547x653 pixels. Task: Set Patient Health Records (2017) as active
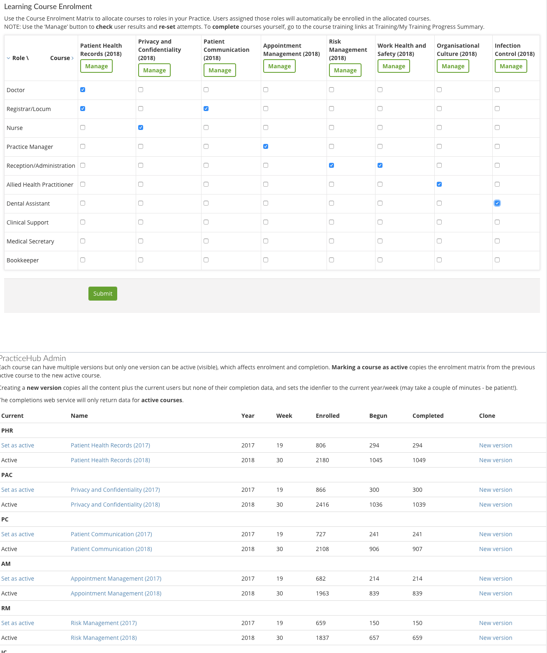[18, 445]
